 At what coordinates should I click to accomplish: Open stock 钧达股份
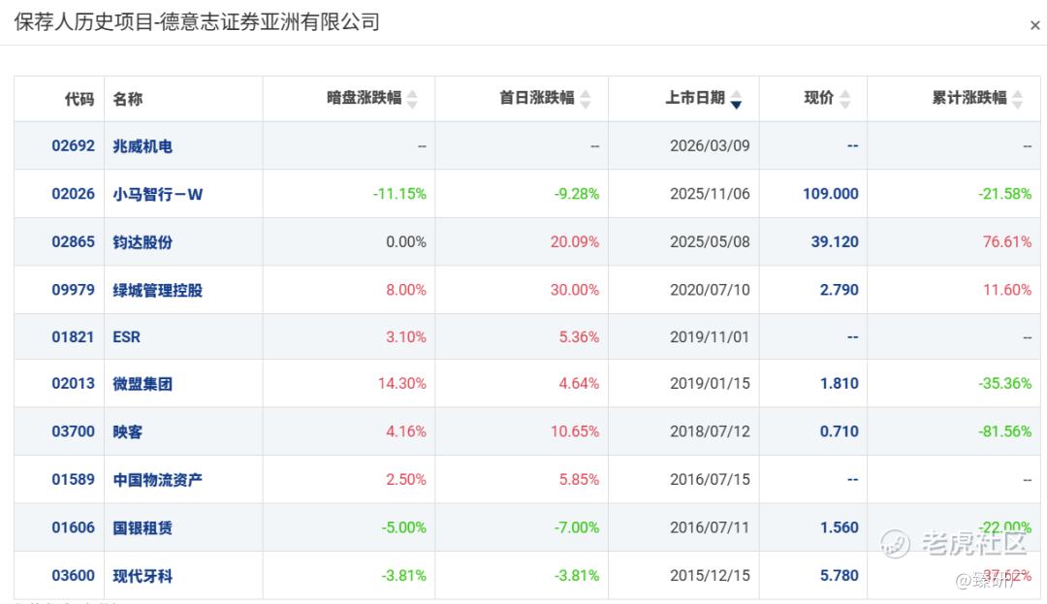coord(143,242)
